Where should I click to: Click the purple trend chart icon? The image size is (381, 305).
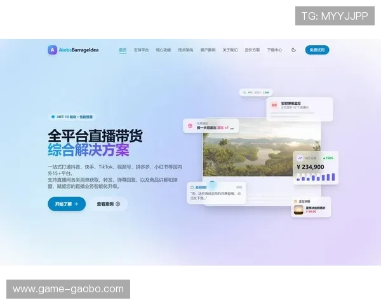(x=300, y=158)
